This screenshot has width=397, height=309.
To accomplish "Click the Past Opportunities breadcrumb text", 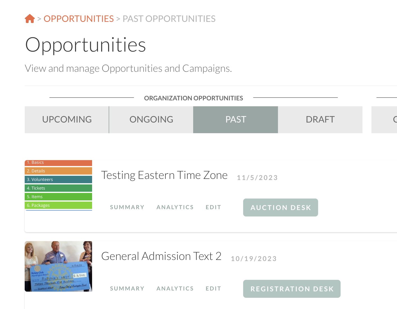I will pos(169,19).
